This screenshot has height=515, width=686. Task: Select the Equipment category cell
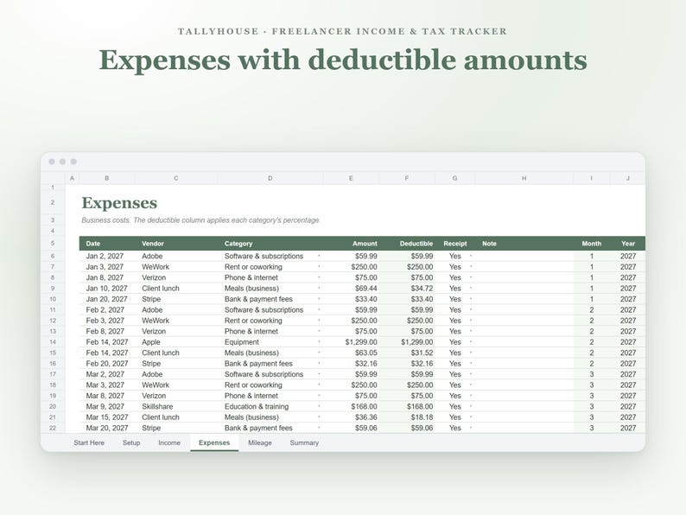(270, 342)
